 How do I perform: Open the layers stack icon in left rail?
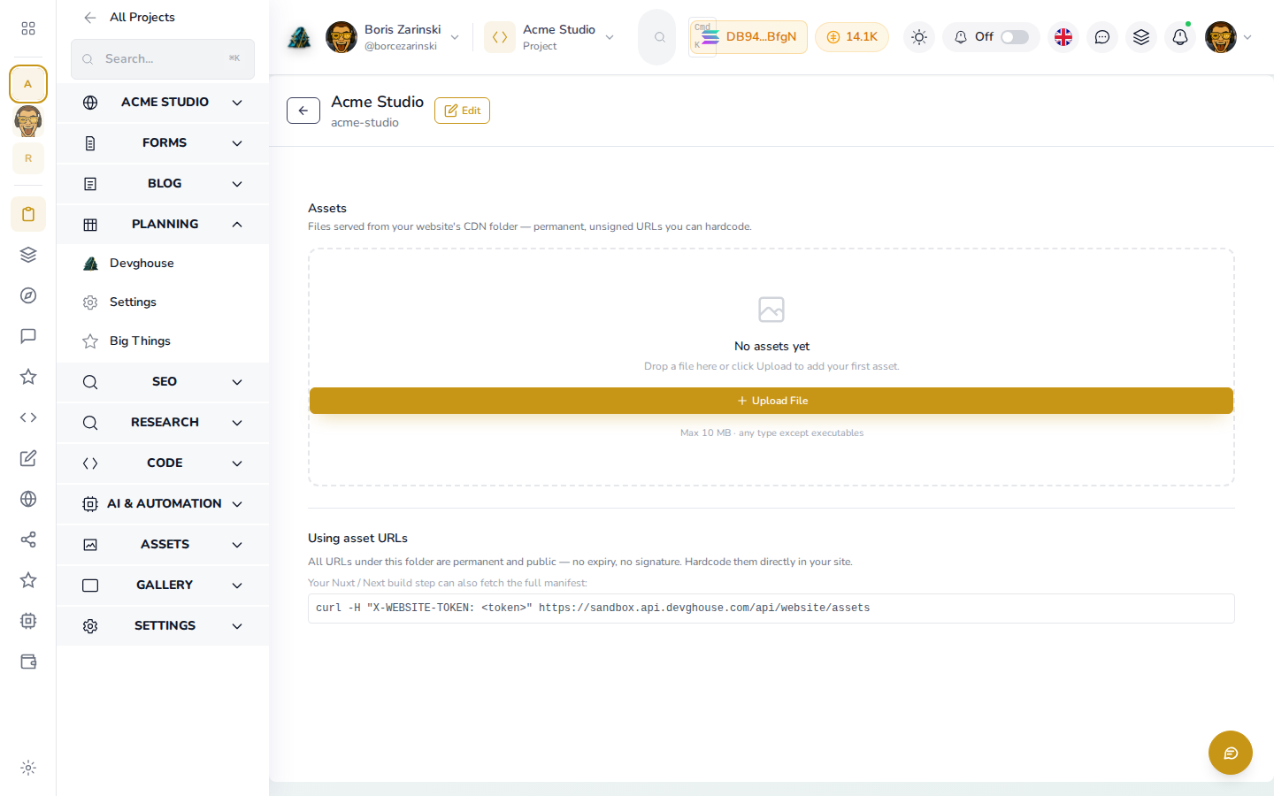point(28,255)
